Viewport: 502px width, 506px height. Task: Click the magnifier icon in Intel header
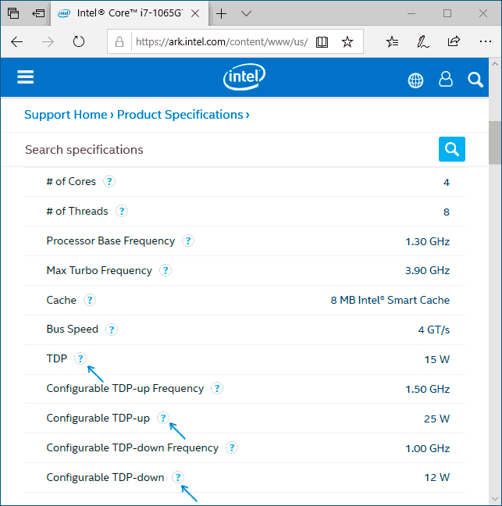coord(475,79)
